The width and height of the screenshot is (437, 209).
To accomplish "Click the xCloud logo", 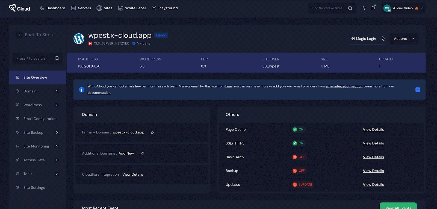I will (19, 8).
